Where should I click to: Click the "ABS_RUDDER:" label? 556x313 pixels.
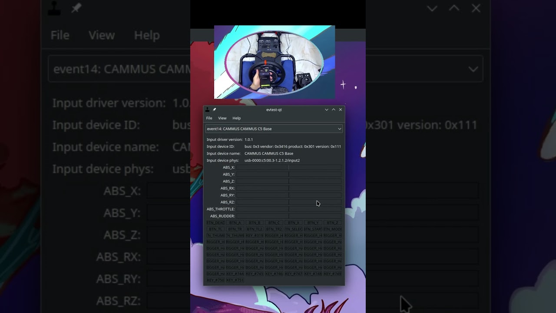[222, 216]
